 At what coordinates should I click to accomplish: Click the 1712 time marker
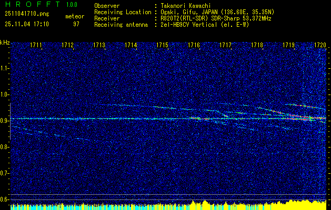click(67, 45)
